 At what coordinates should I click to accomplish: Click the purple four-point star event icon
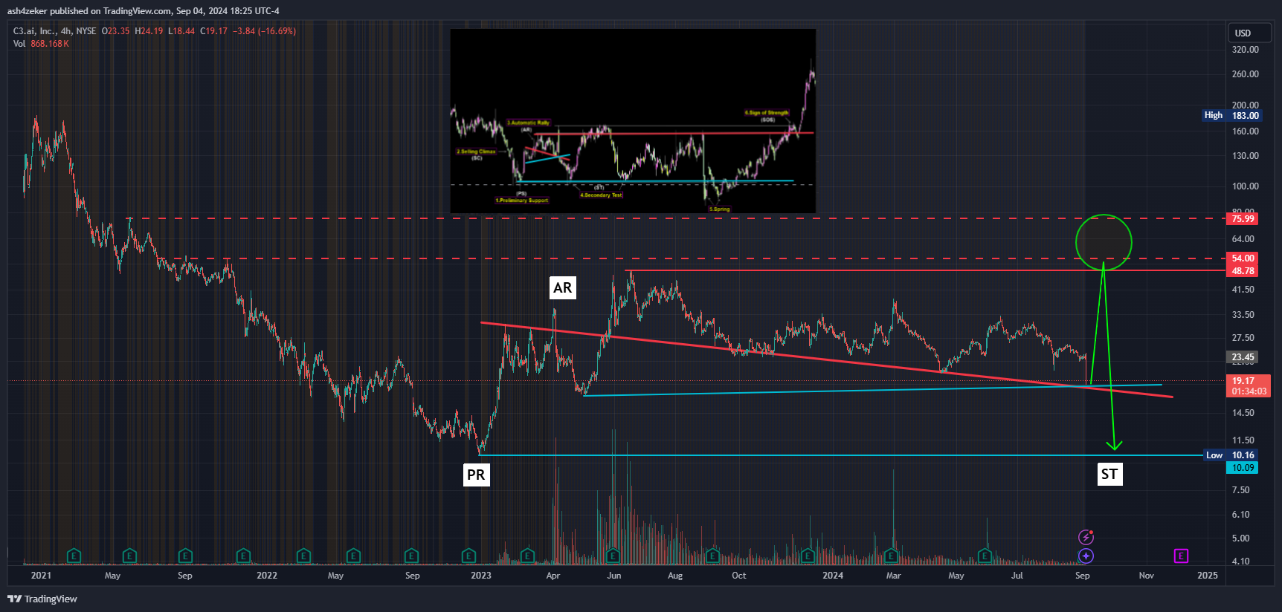tap(1086, 556)
